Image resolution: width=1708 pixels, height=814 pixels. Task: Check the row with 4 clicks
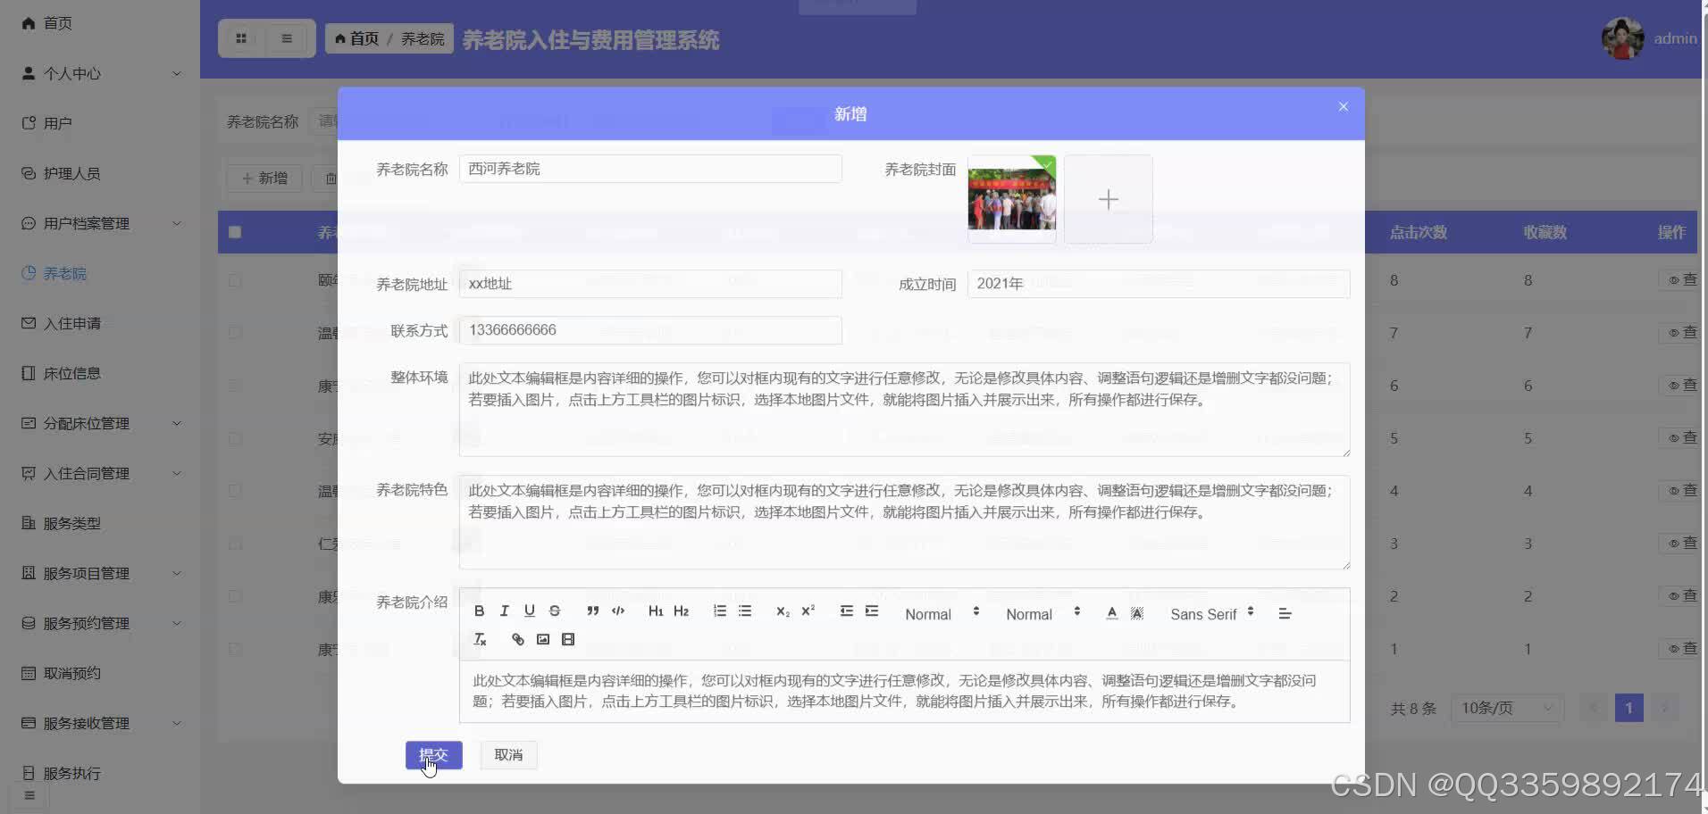[235, 491]
